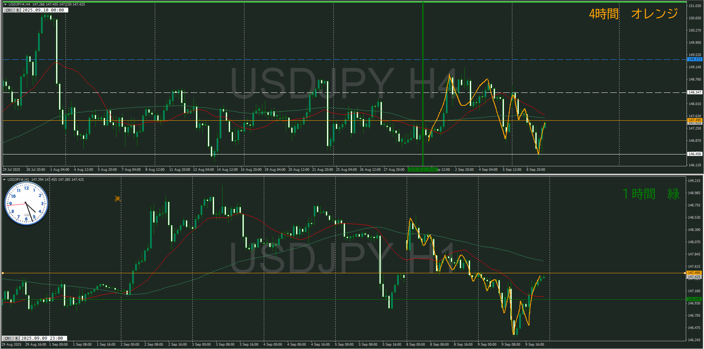Click the CR1 button on the H4 chart
This screenshot has height=349, width=704.
(x=9, y=10)
